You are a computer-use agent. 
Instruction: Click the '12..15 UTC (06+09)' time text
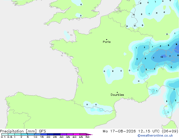pyautogui.click(x=158, y=131)
